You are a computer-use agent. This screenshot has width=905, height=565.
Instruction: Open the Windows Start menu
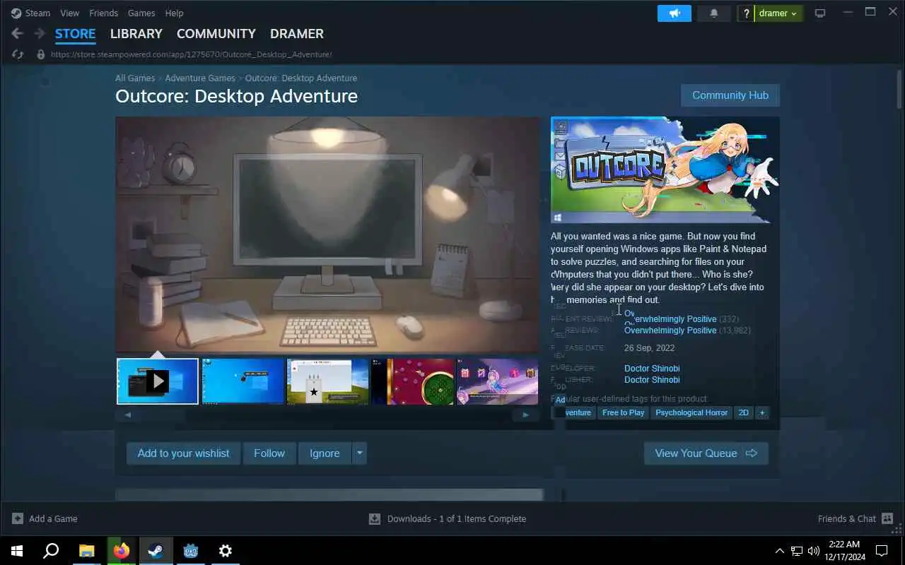coord(17,550)
